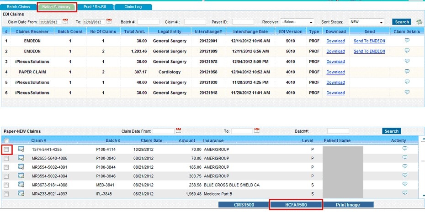
Task: Click the green refresh icon beside Search
Action: 420,22
